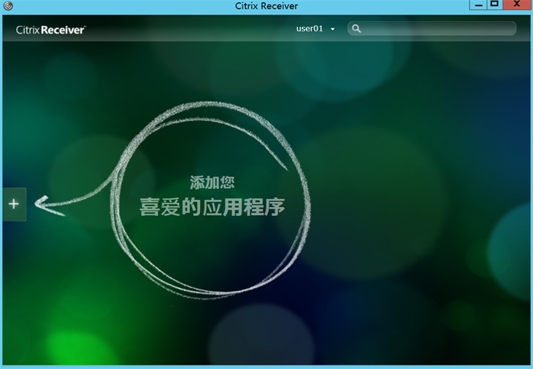
Task: Focus the app search field
Action: pyautogui.click(x=432, y=28)
